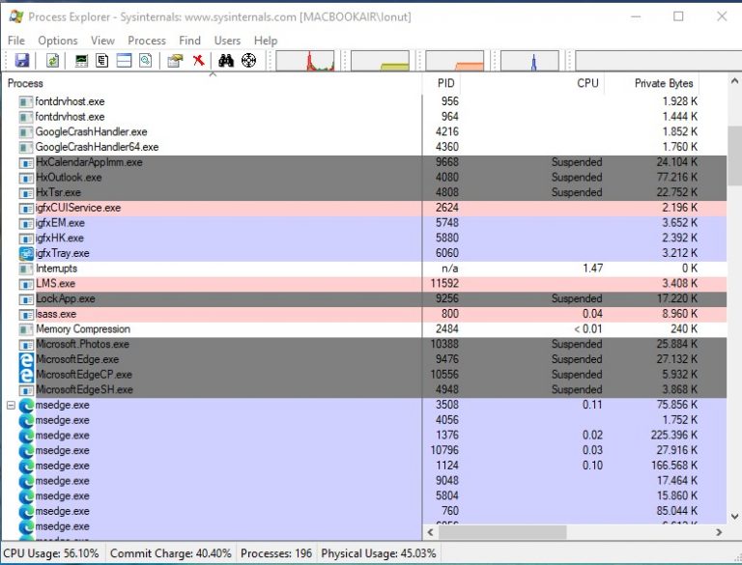Open the Users menu
742x565 pixels.
coord(227,41)
